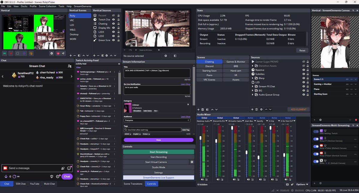Open virtual camera settings gear
Screen dimensions: 359x193
(x=192, y=162)
